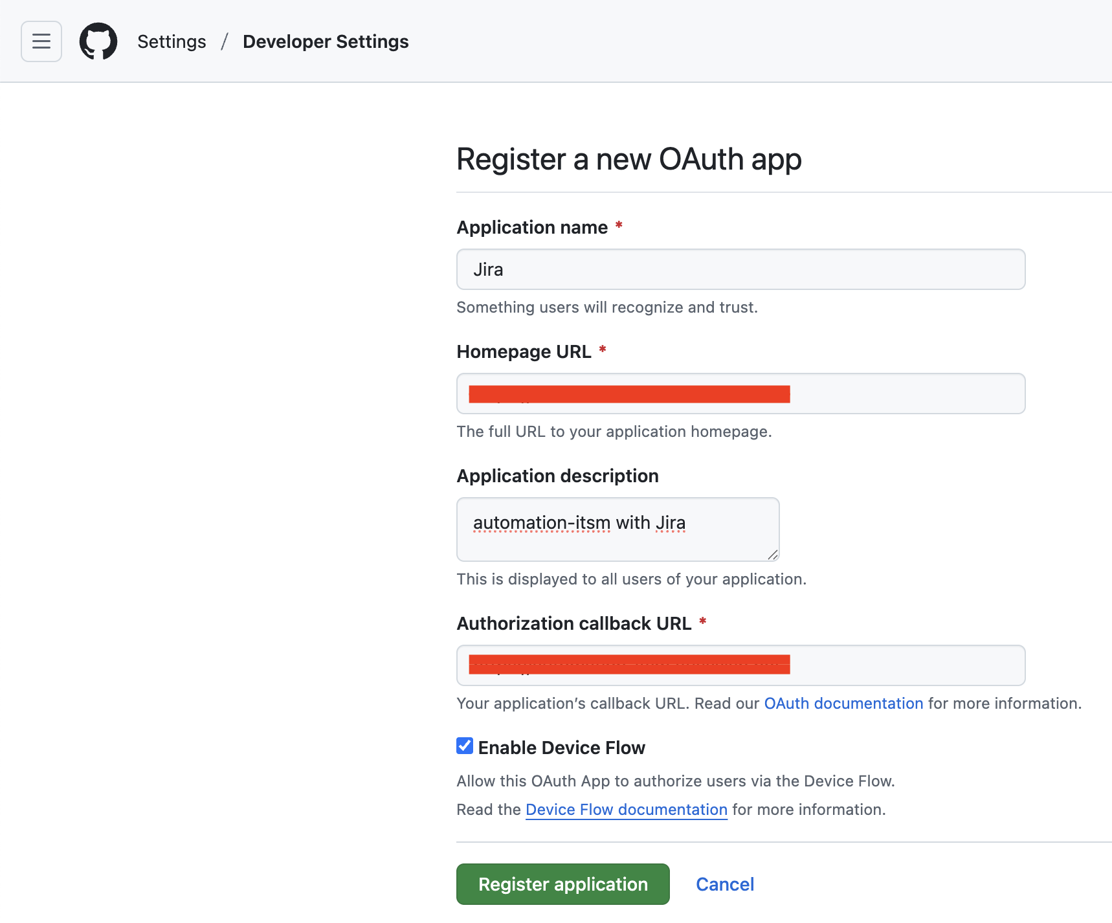Open the OAuth documentation link

tap(843, 704)
